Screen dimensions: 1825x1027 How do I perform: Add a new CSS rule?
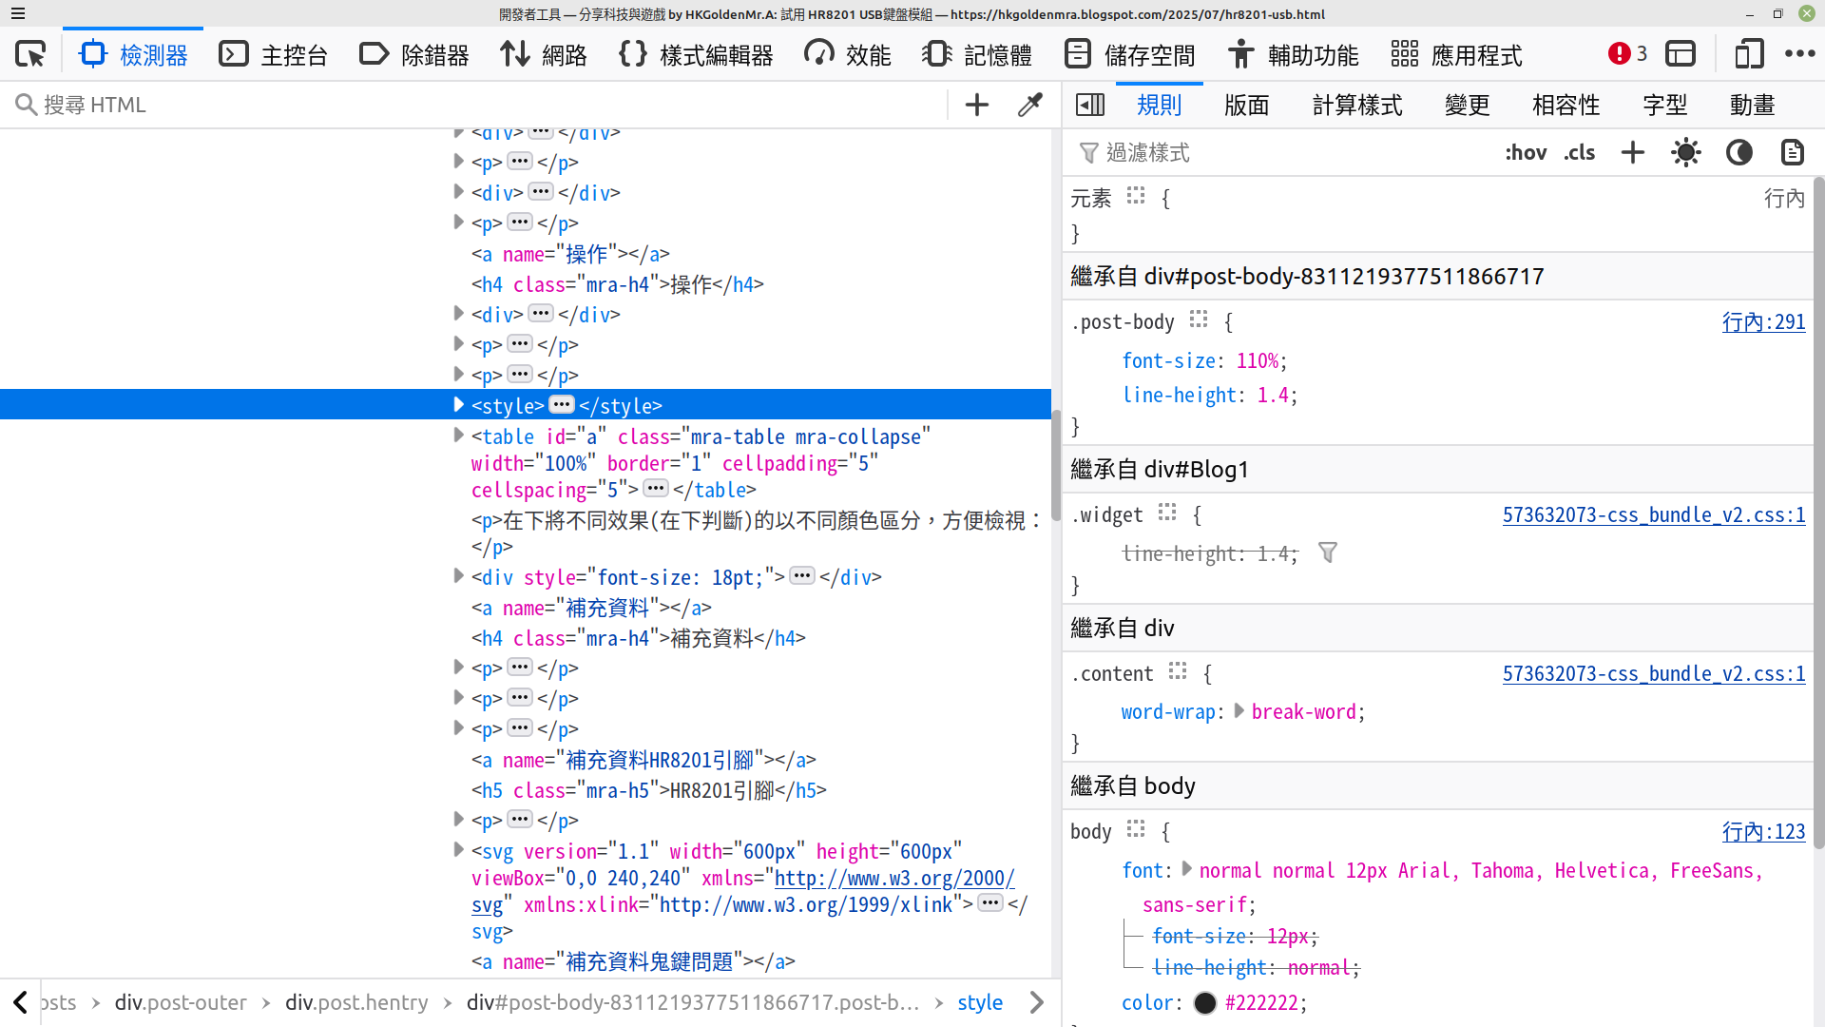click(x=1633, y=152)
